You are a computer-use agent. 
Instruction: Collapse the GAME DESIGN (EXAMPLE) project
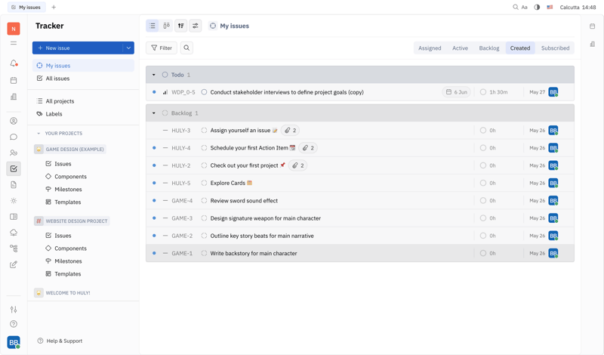(x=70, y=149)
